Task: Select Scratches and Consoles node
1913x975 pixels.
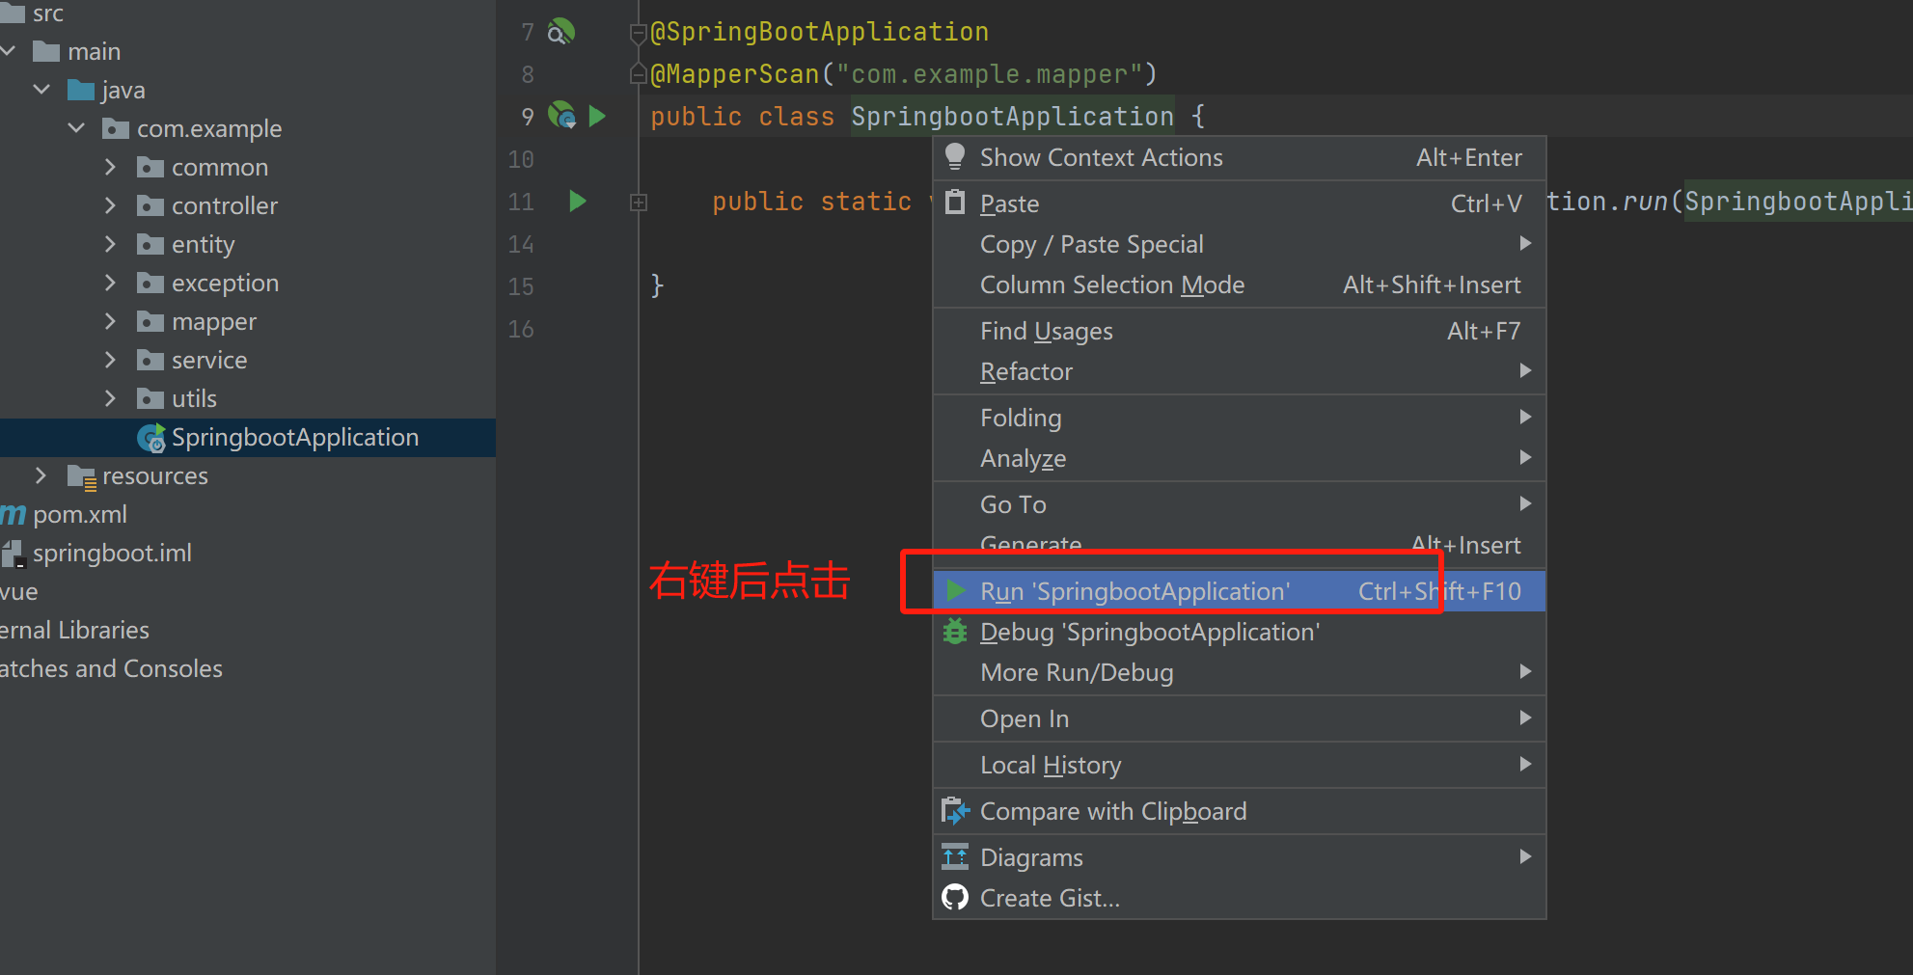Action: pyautogui.click(x=248, y=668)
